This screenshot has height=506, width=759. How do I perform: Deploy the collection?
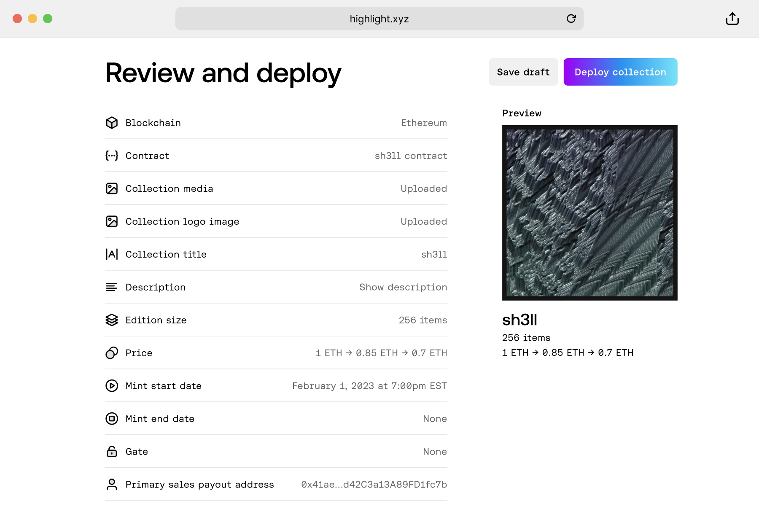tap(621, 72)
